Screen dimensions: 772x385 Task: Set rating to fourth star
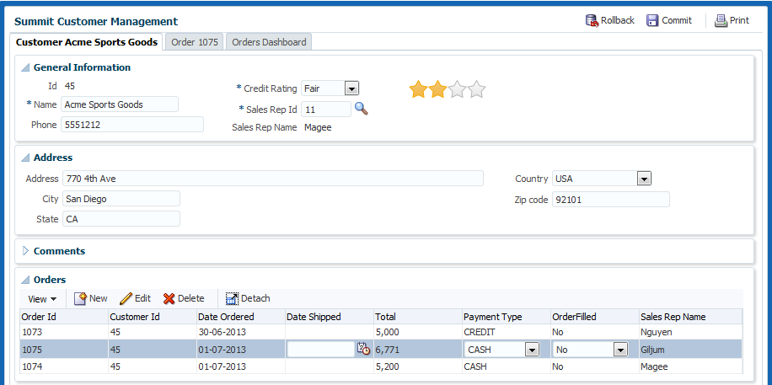(476, 89)
